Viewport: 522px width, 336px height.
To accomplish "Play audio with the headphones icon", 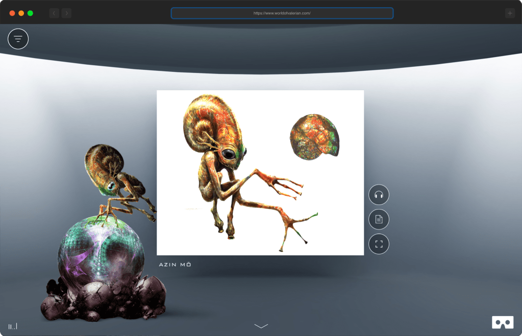I will coord(379,194).
